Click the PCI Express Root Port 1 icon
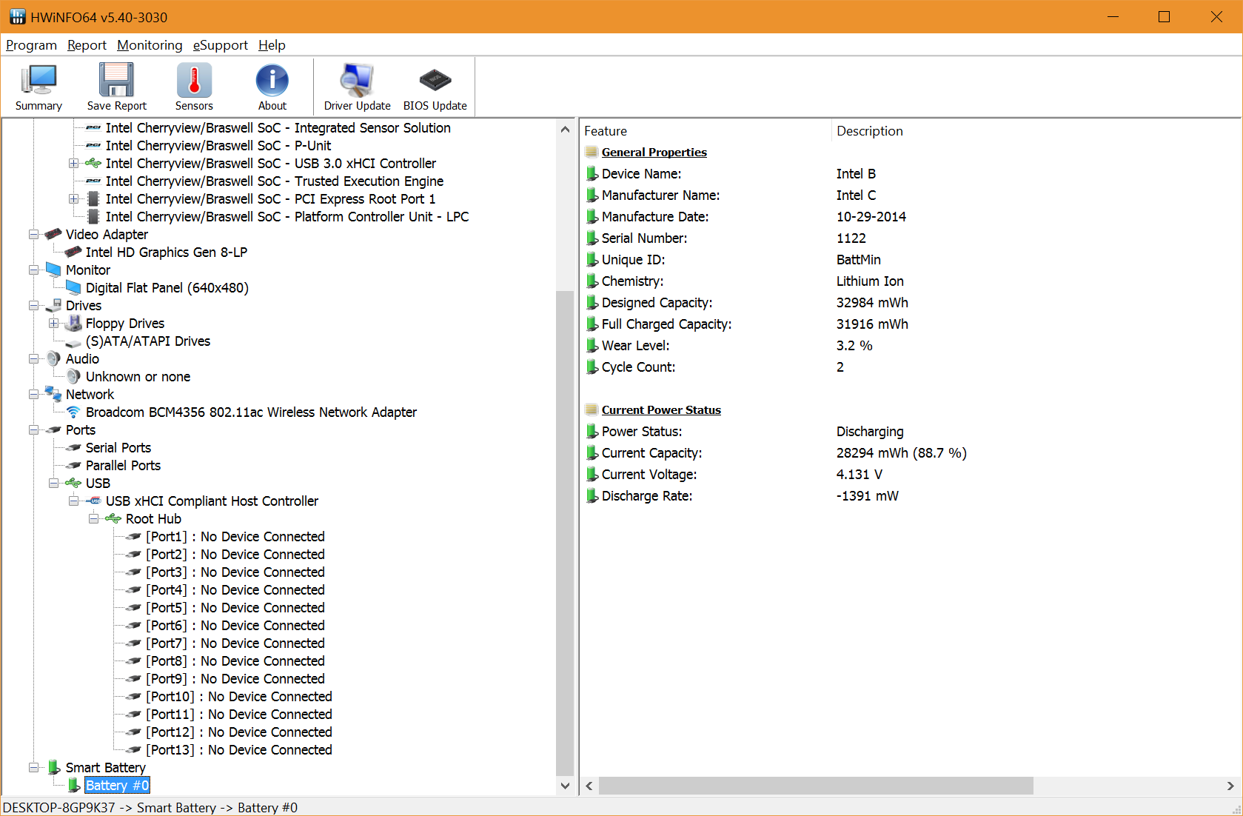 (x=93, y=198)
